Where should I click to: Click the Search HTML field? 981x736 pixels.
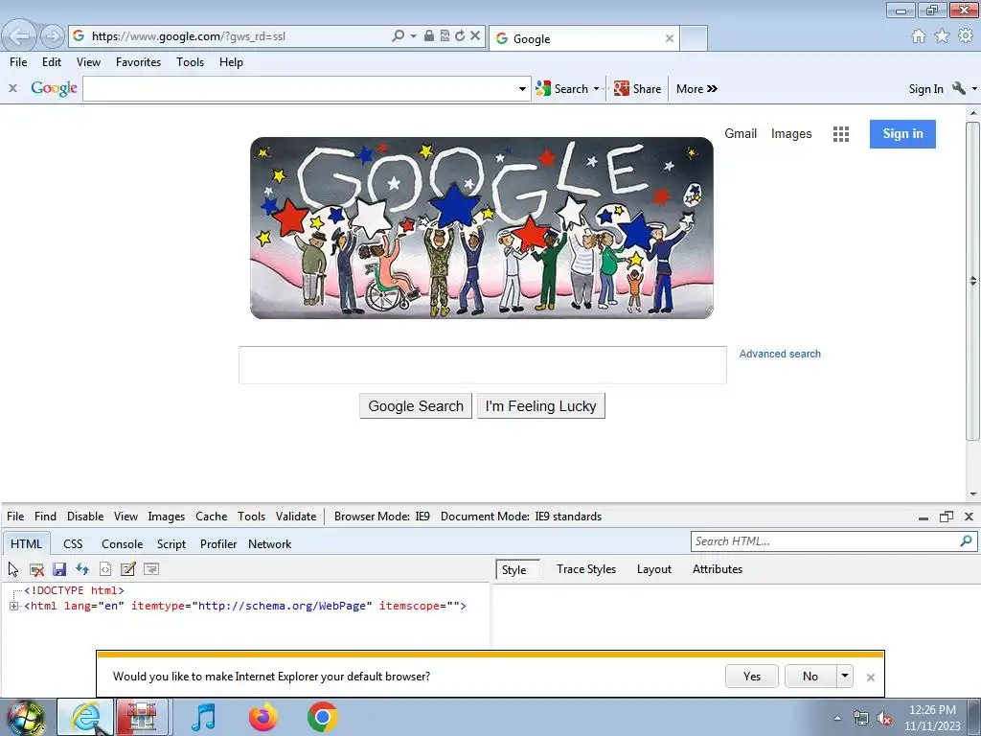[x=826, y=541]
